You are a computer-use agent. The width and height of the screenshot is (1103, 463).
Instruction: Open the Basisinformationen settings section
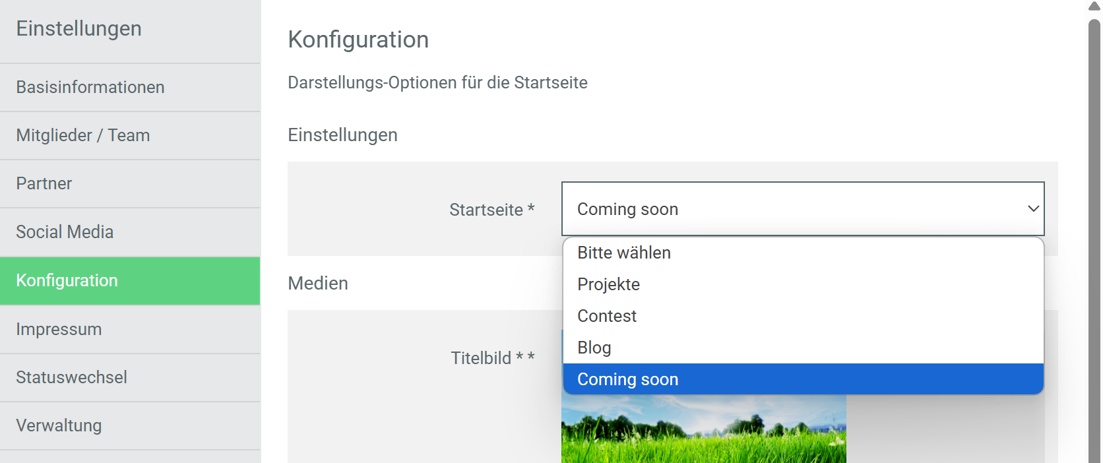(90, 87)
